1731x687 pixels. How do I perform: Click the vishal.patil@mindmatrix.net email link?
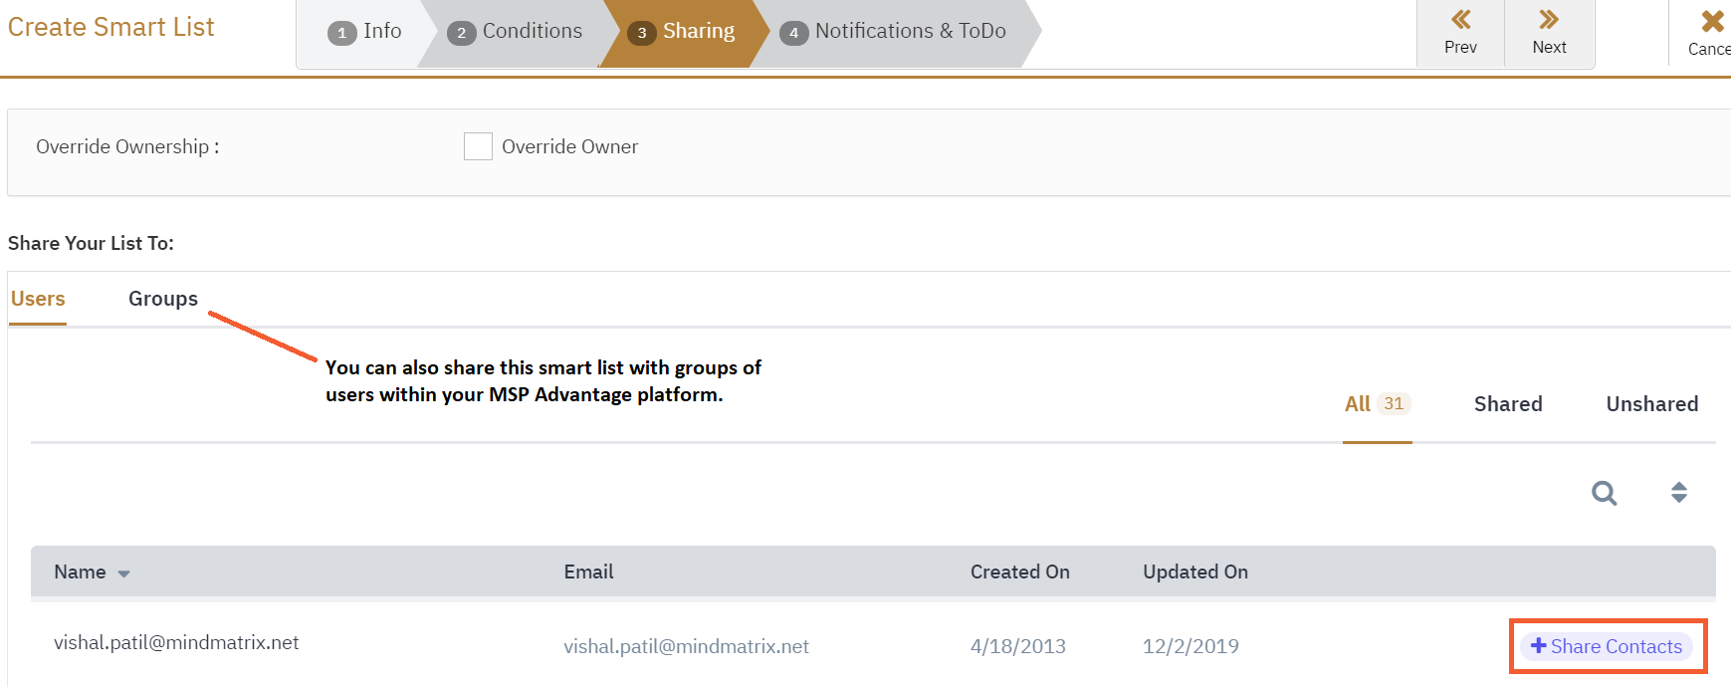pos(686,647)
